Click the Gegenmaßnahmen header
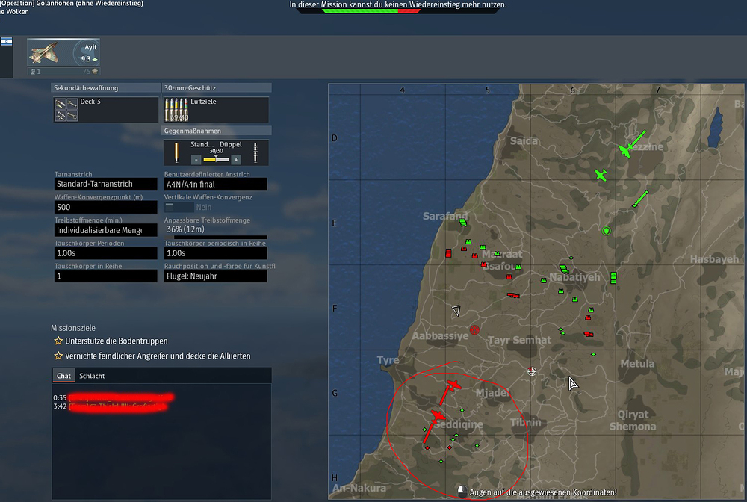This screenshot has width=747, height=502. click(217, 131)
